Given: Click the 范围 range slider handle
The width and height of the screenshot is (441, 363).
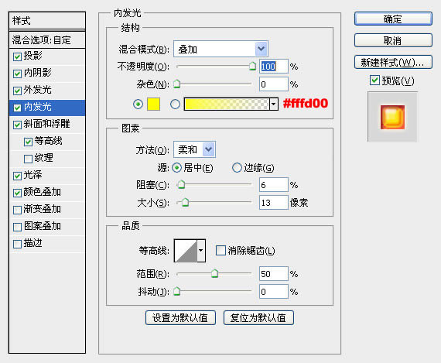Looking at the screenshot, I should pyautogui.click(x=214, y=273).
